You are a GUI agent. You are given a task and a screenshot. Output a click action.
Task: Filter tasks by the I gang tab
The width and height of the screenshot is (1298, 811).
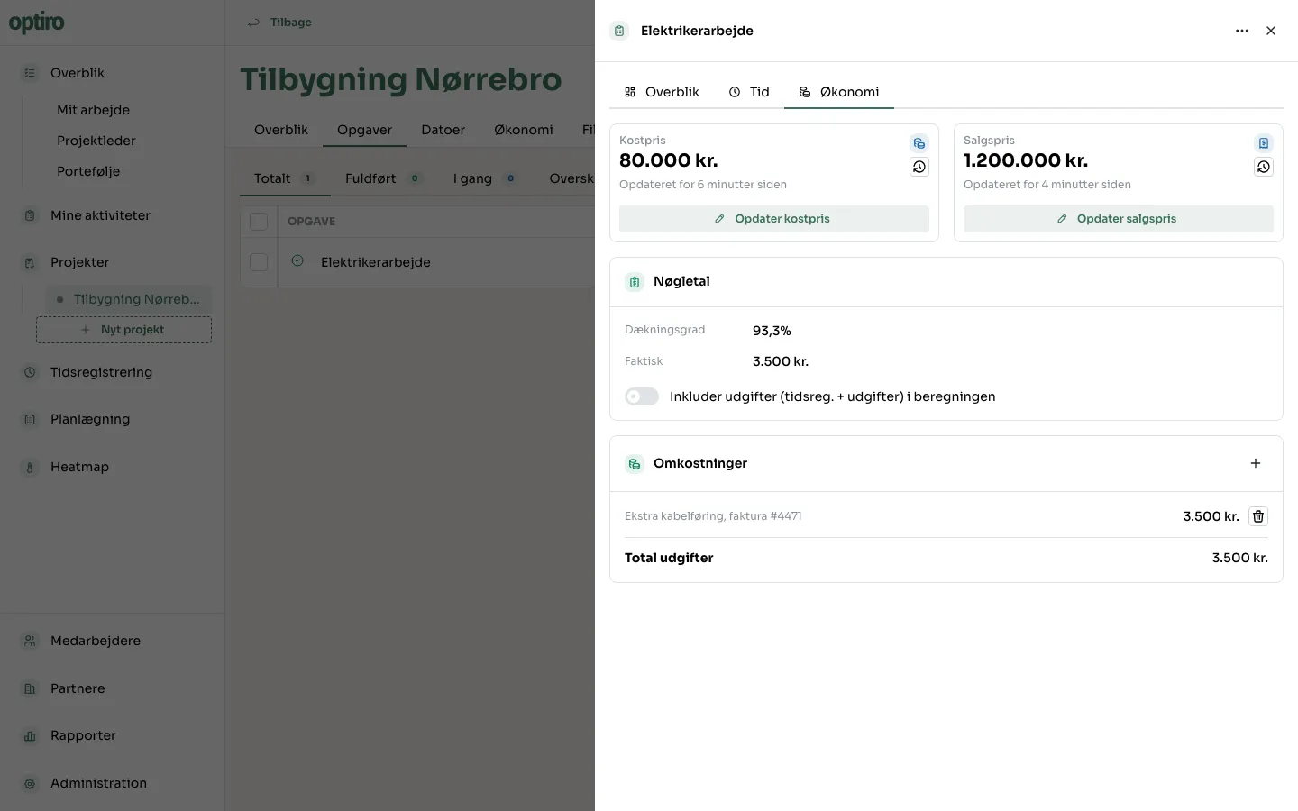point(486,178)
